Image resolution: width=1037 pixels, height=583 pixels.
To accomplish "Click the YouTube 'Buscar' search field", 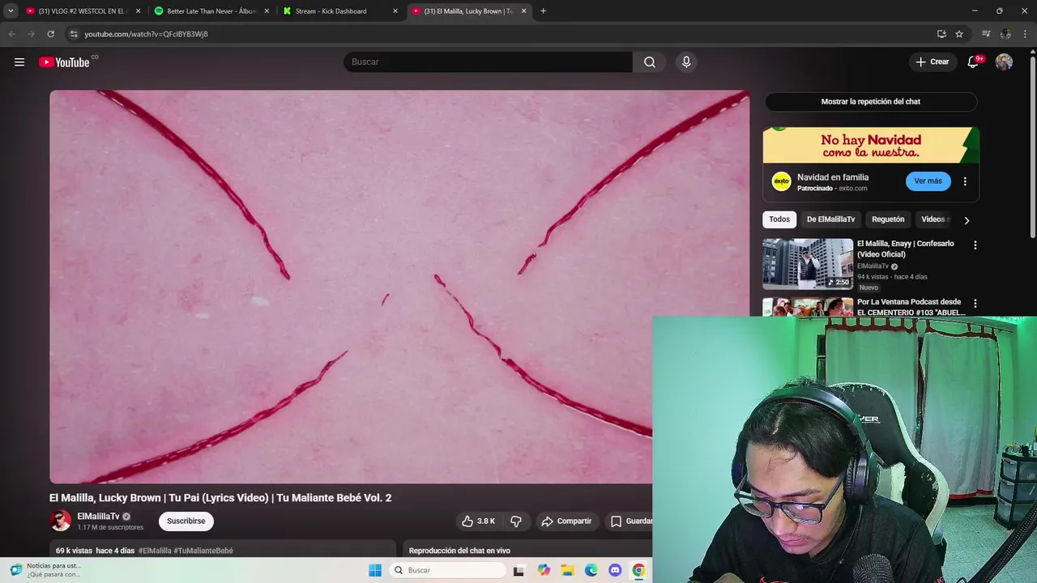I will coord(488,62).
